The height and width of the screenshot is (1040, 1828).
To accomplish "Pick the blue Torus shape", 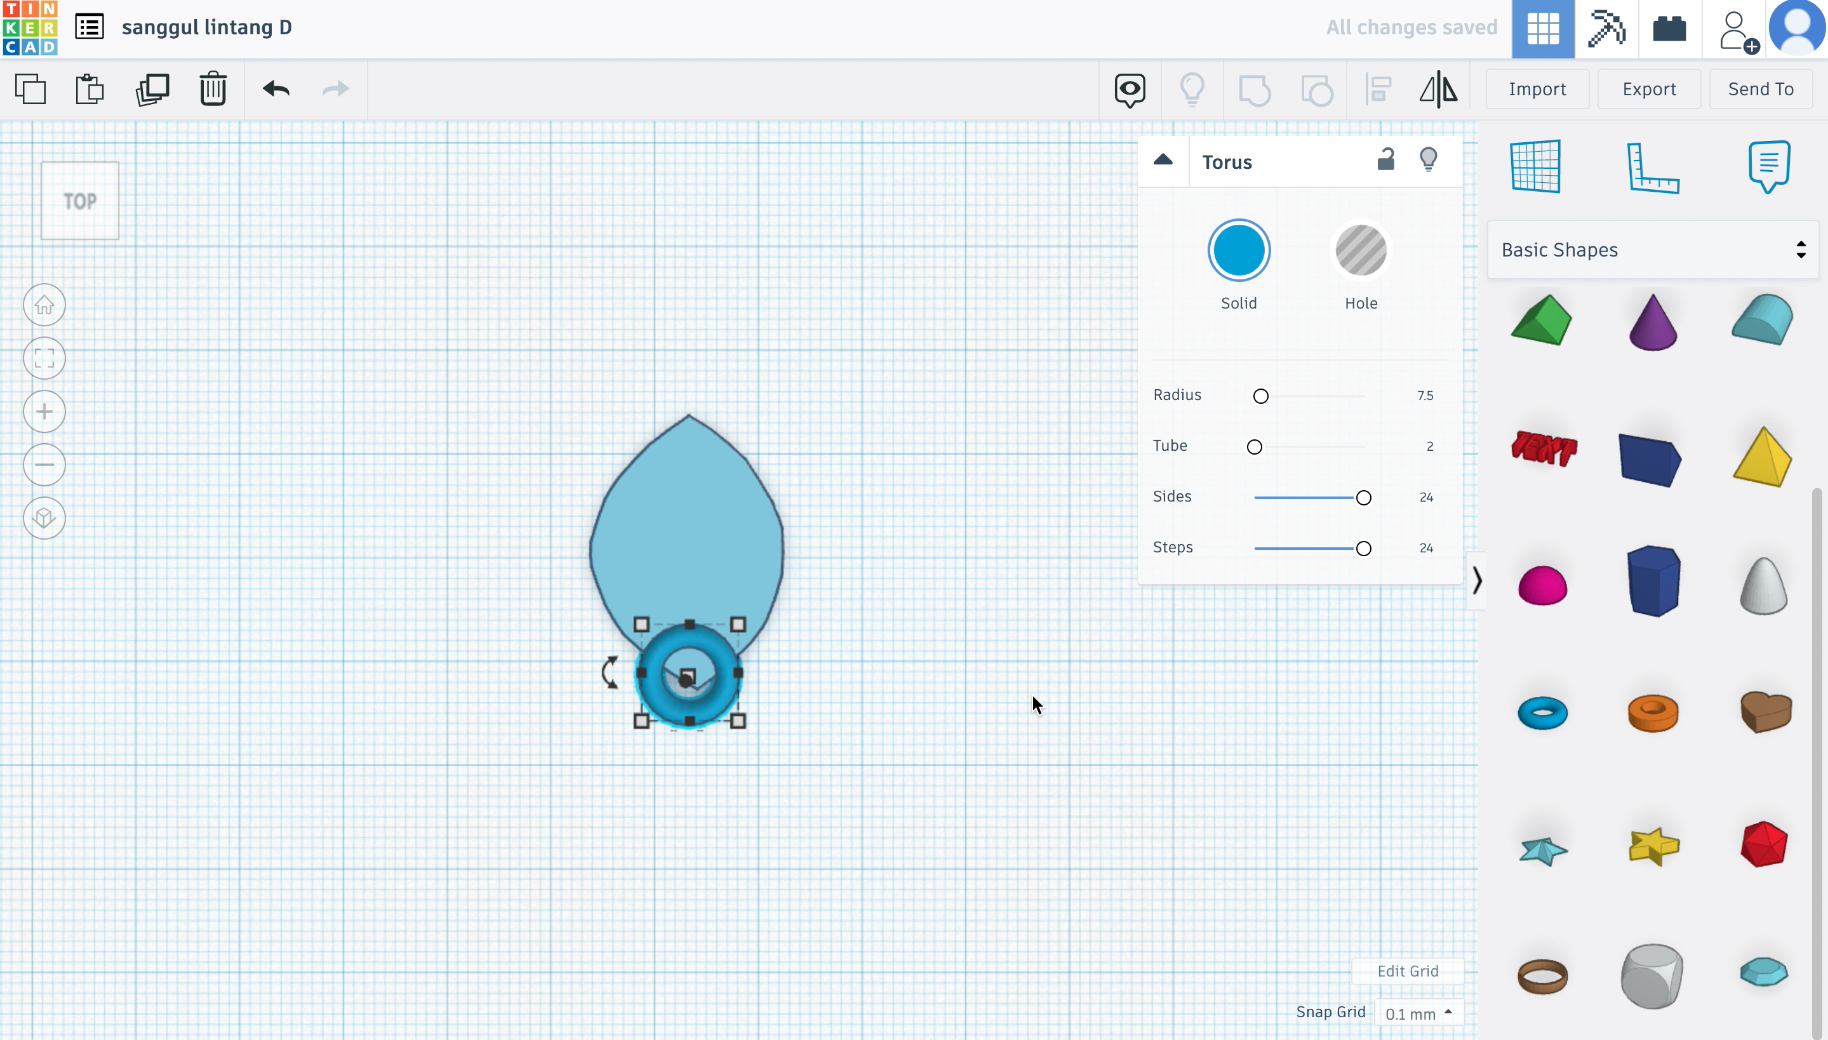I will (x=1542, y=713).
